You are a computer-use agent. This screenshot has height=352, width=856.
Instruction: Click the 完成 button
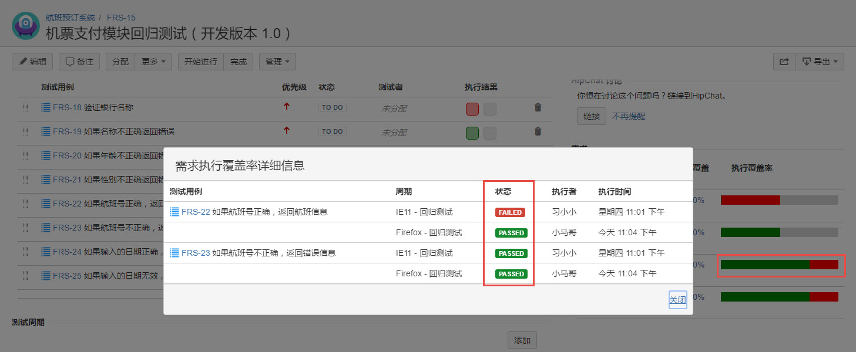[x=239, y=62]
